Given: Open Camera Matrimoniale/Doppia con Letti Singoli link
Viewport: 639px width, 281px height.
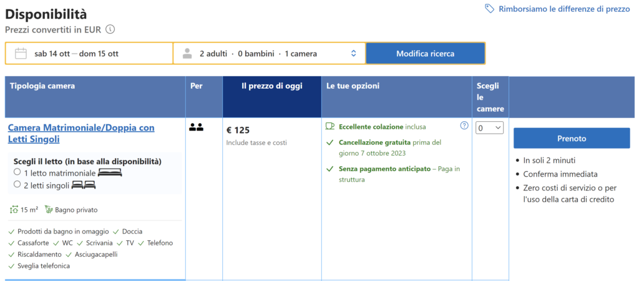Looking at the screenshot, I should [x=81, y=133].
